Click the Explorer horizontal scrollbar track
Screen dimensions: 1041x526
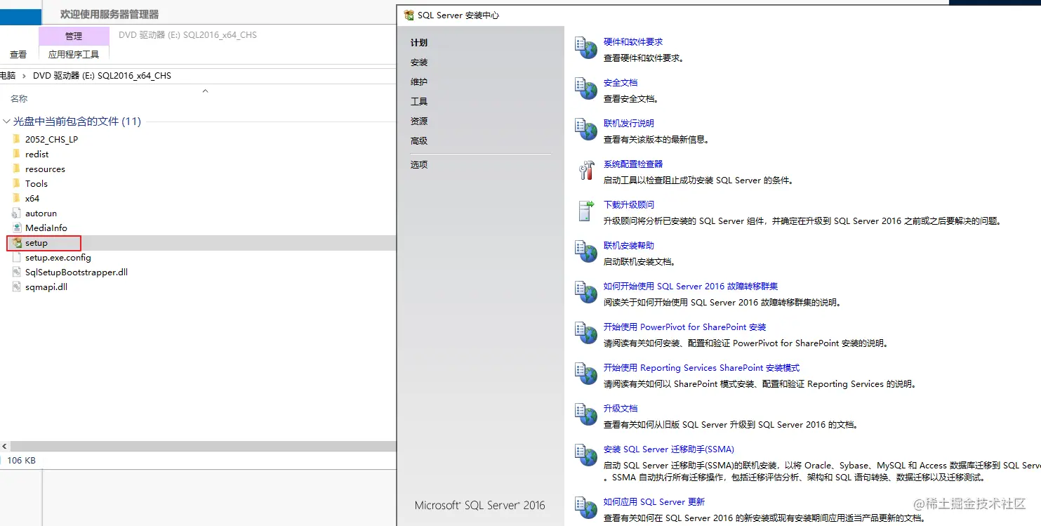pyautogui.click(x=204, y=447)
